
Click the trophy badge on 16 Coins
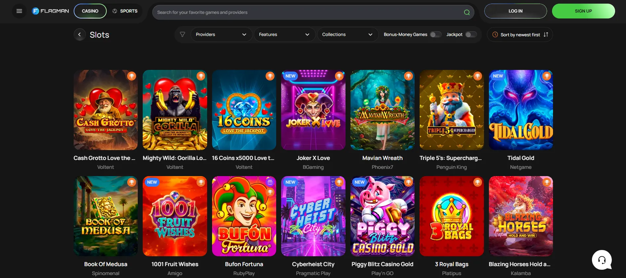coord(270,76)
